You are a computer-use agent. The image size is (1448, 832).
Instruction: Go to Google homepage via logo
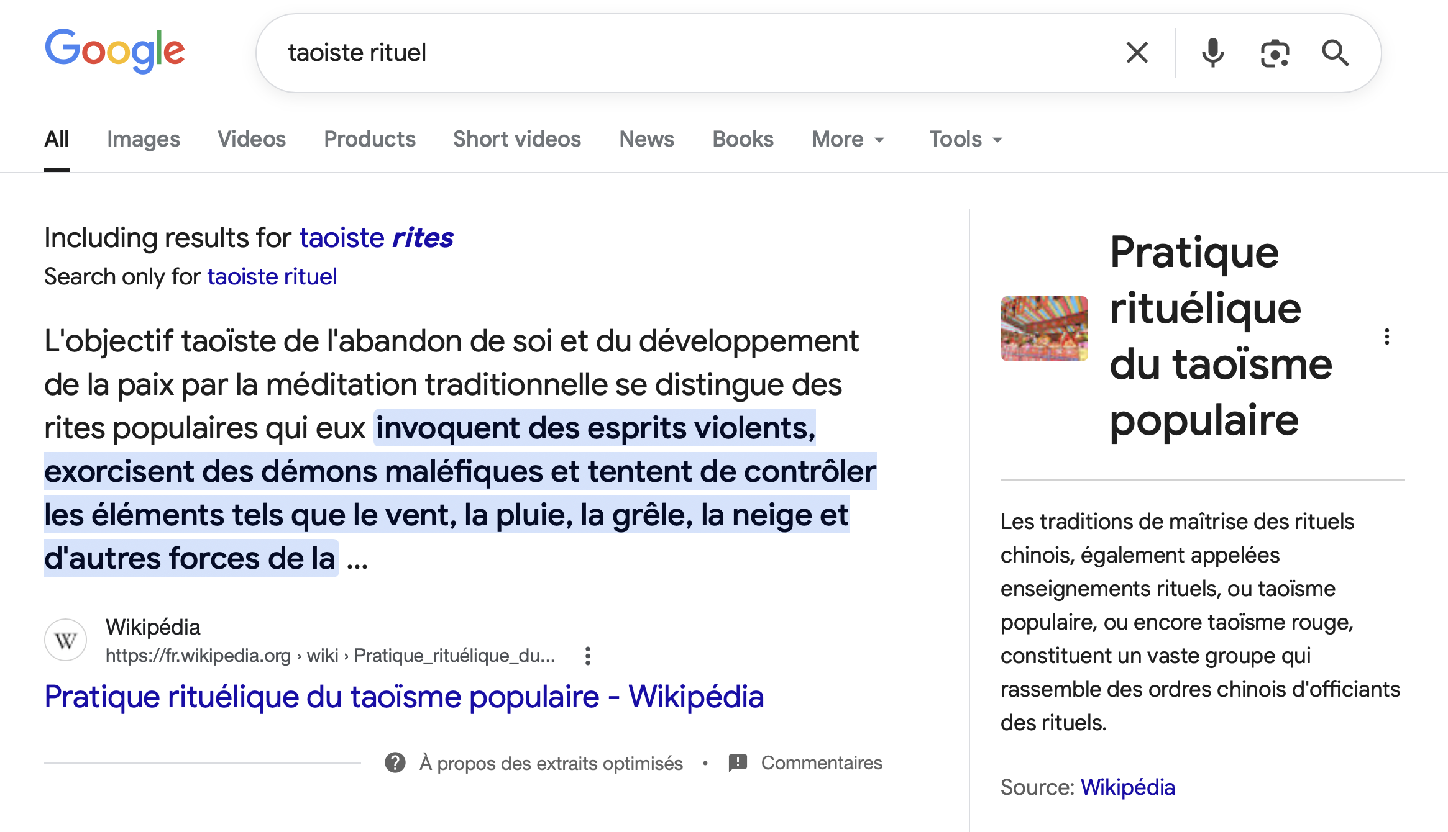pyautogui.click(x=115, y=51)
